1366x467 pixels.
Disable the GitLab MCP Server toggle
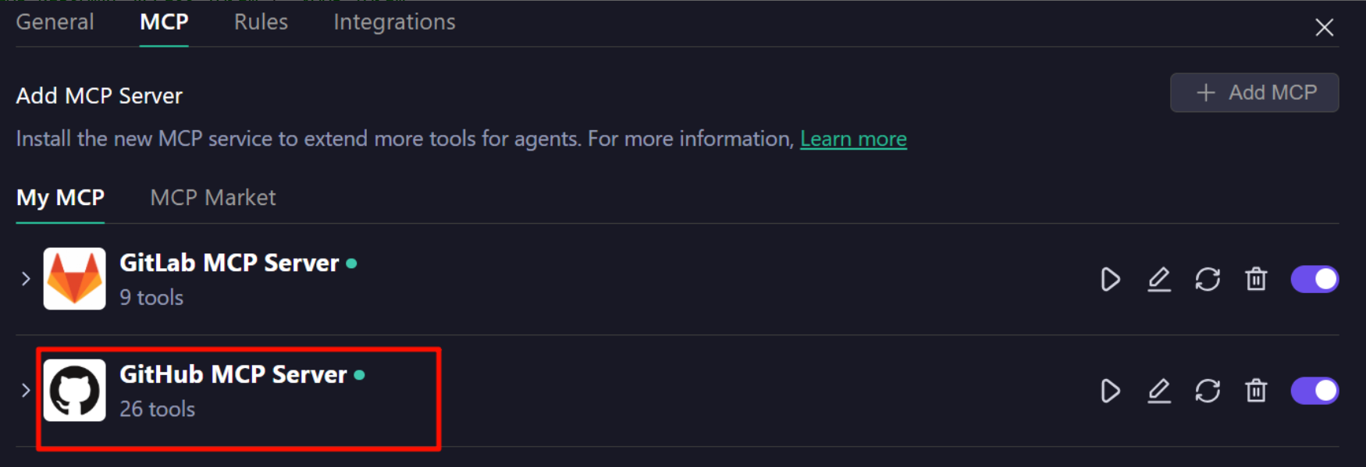[1314, 279]
